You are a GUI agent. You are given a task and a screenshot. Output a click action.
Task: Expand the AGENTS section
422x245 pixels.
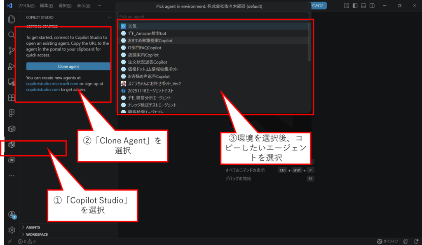click(33, 227)
